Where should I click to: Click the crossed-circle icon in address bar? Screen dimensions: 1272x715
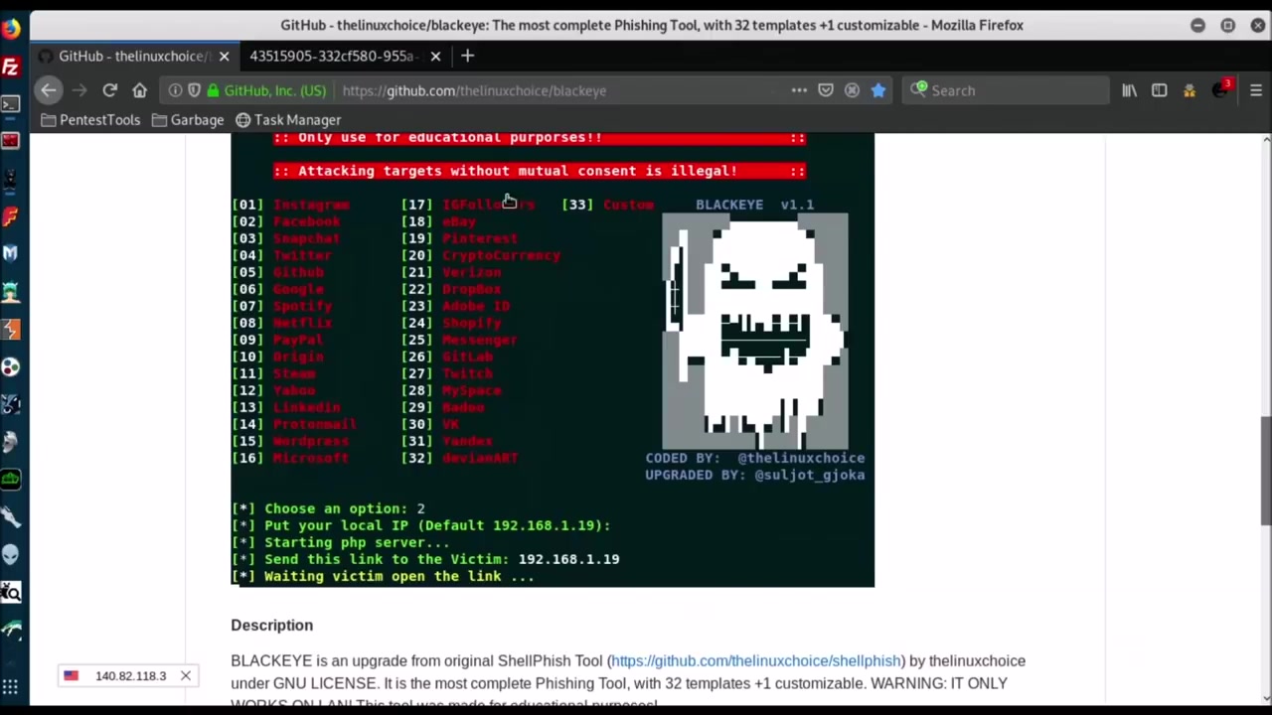[x=852, y=90]
